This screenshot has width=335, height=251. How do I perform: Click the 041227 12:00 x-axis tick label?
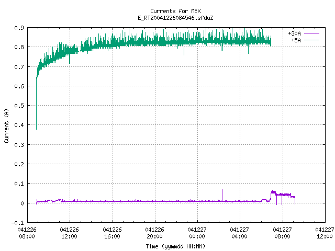pyautogui.click(x=325, y=233)
